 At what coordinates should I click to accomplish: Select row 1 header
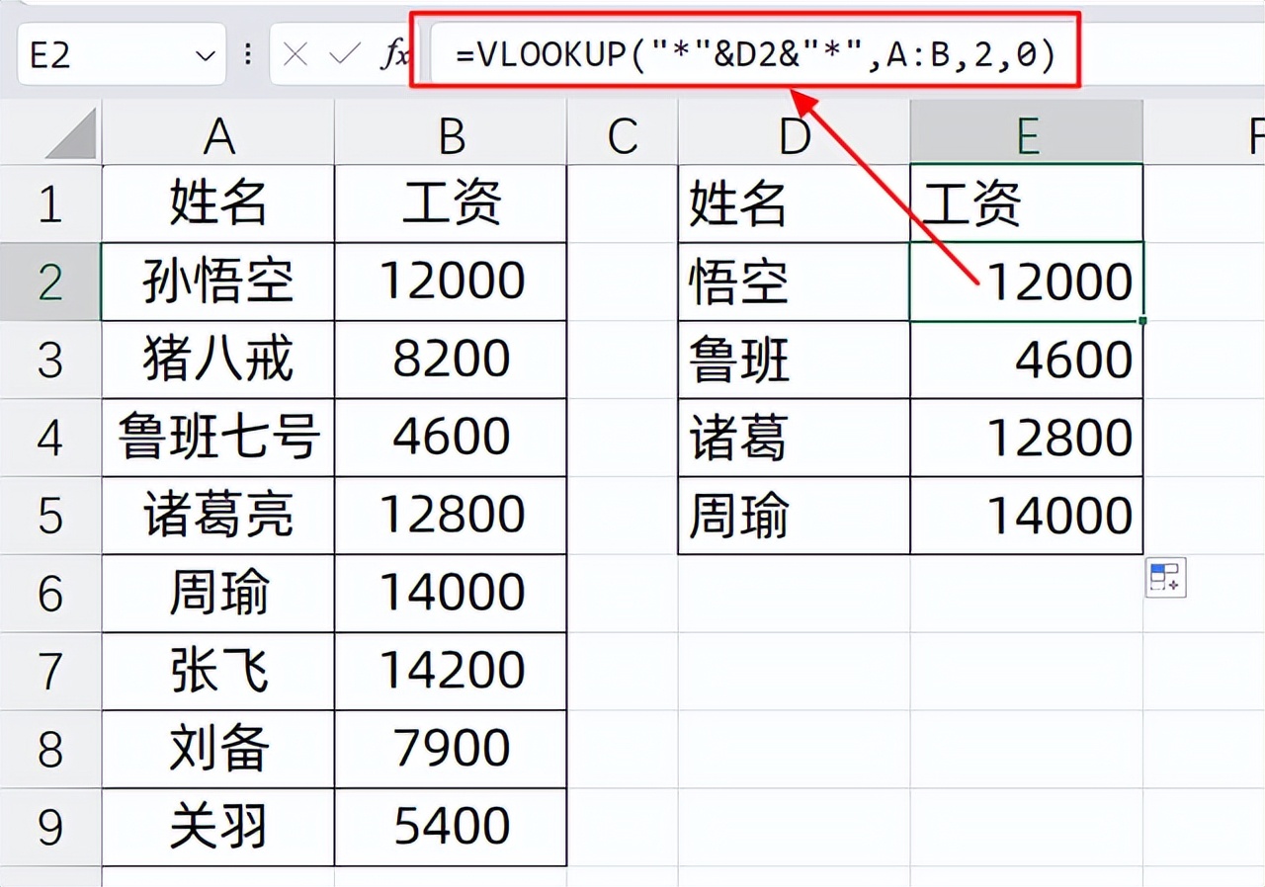(x=50, y=203)
